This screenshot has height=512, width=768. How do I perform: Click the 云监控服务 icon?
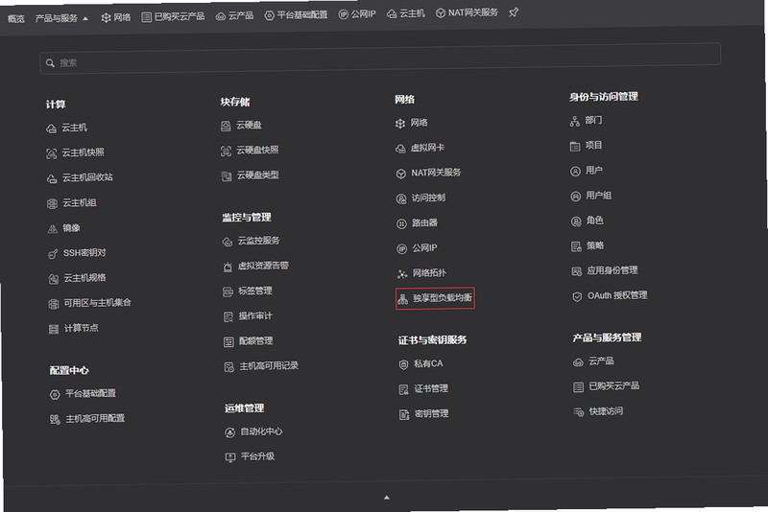click(x=228, y=242)
